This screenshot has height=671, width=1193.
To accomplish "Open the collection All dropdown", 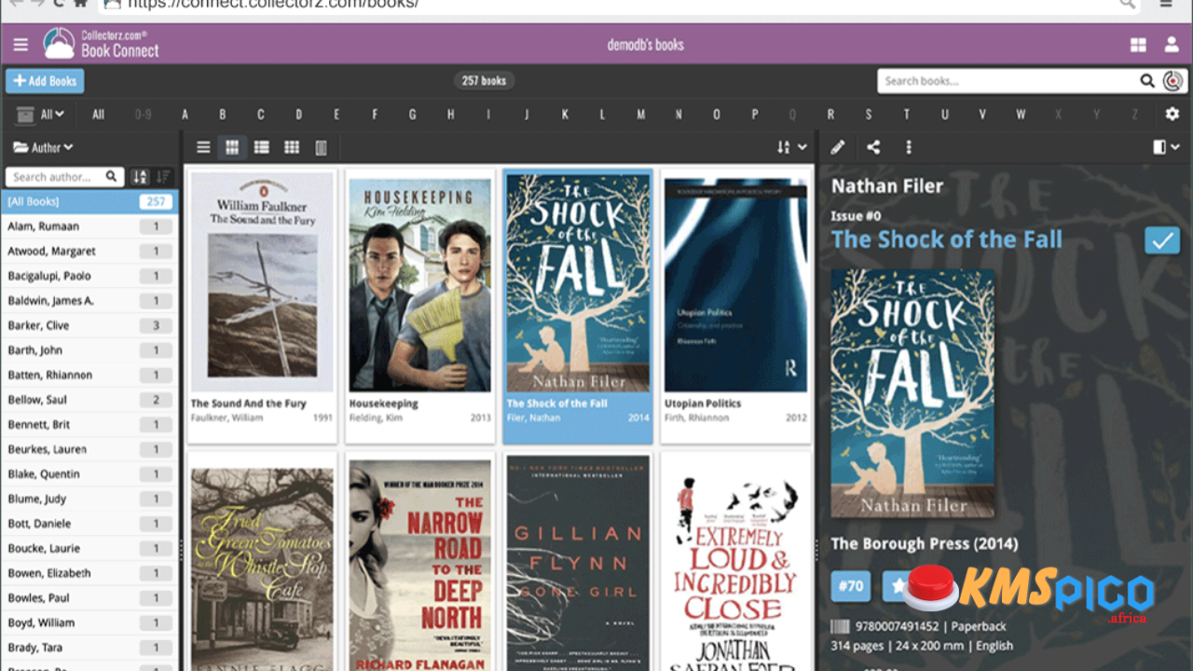I will coord(52,115).
